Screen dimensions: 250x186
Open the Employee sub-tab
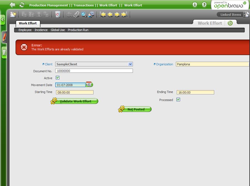coord(25,30)
